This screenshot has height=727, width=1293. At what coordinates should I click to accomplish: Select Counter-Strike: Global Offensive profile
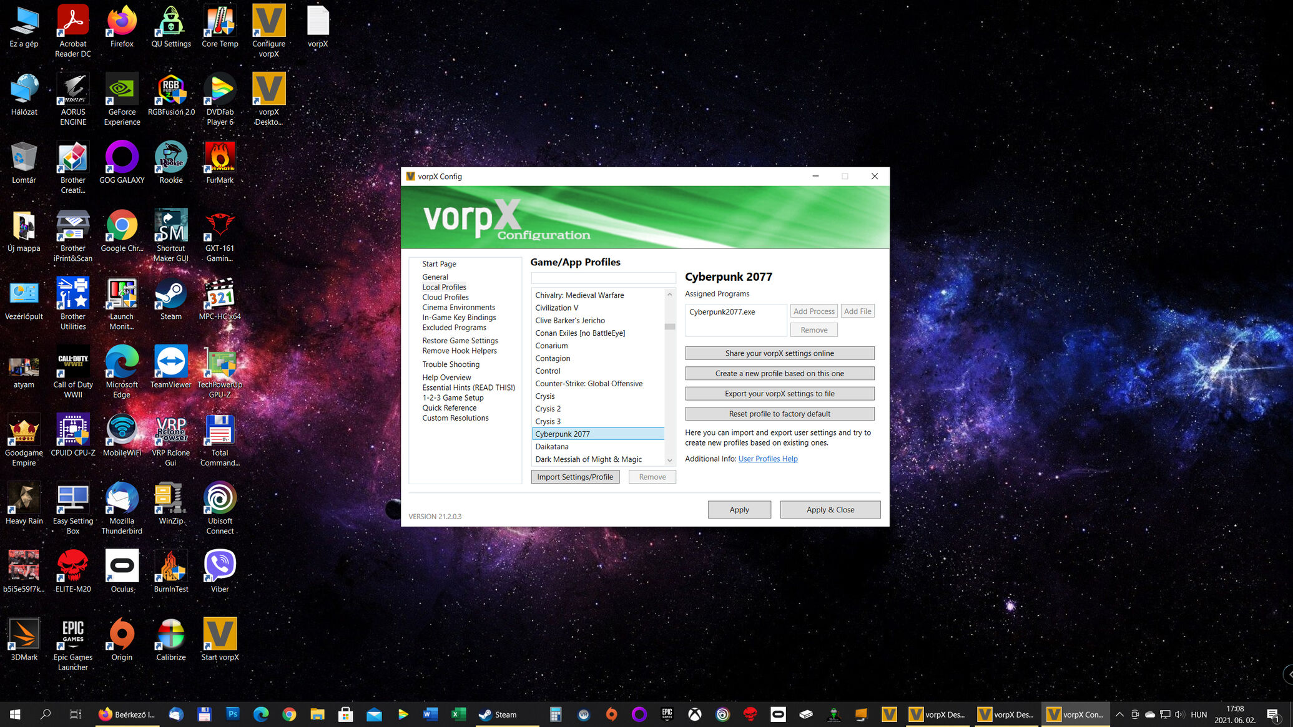point(598,383)
